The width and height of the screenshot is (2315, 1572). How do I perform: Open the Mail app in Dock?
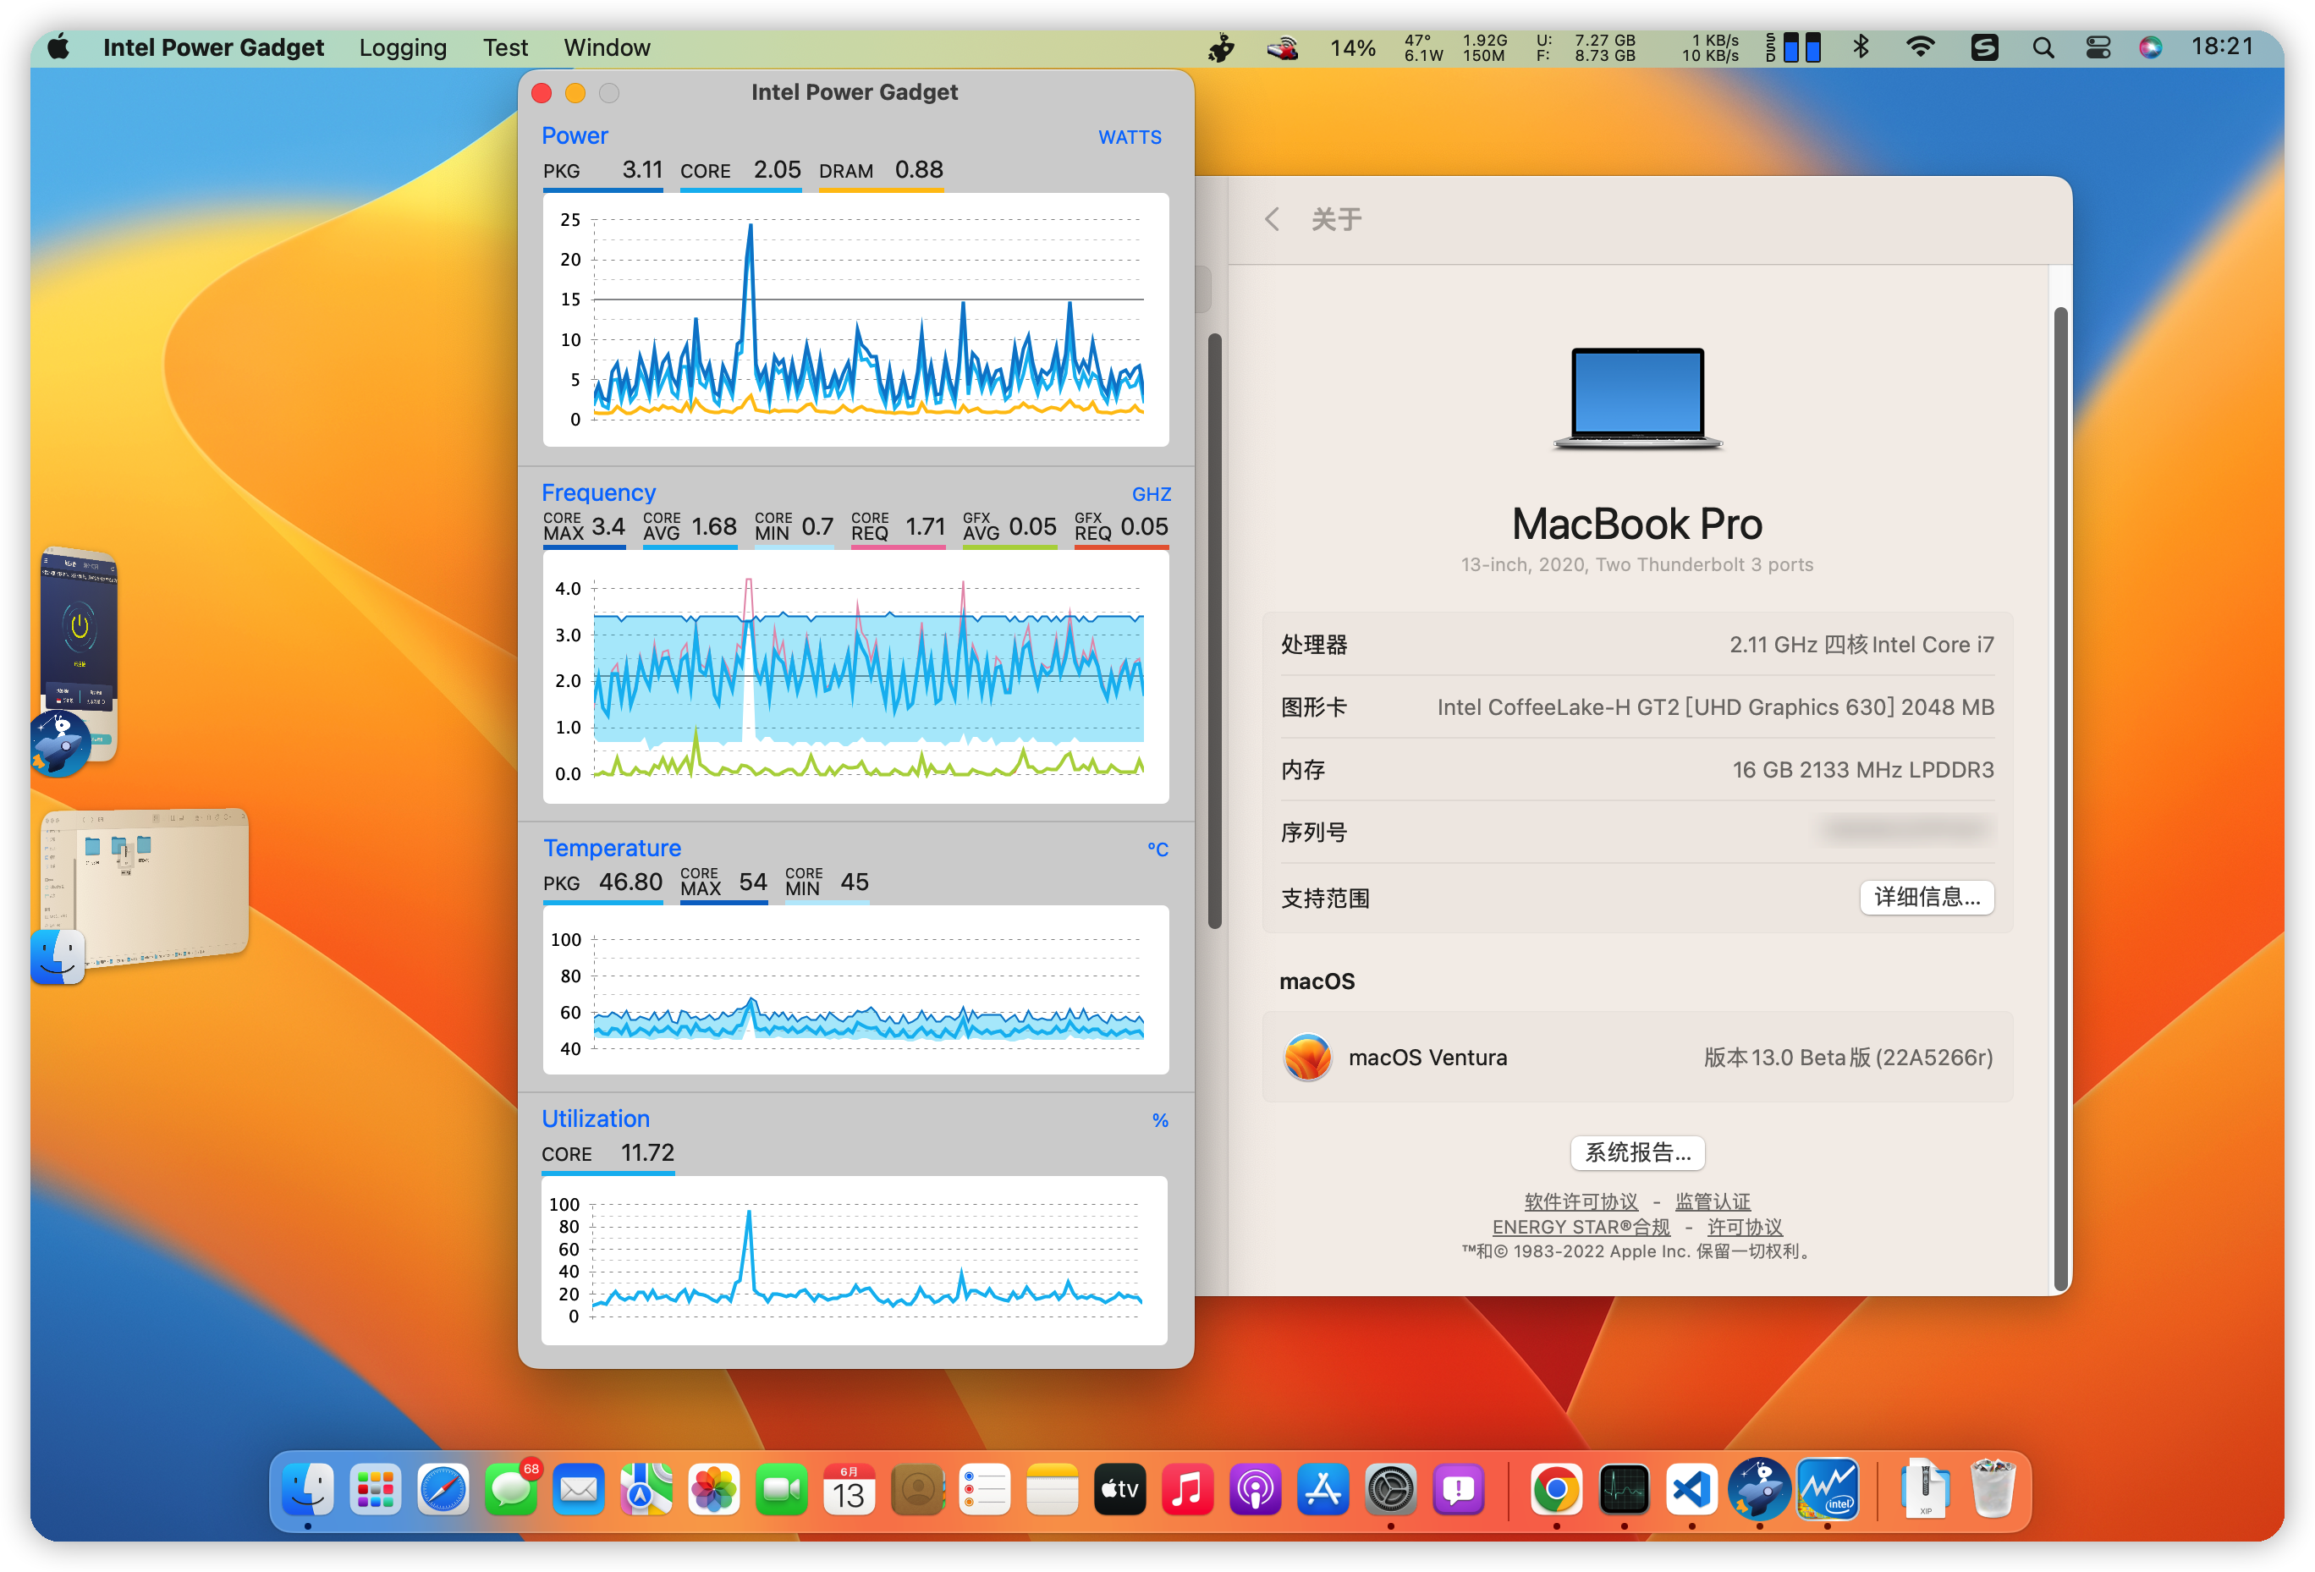[578, 1489]
